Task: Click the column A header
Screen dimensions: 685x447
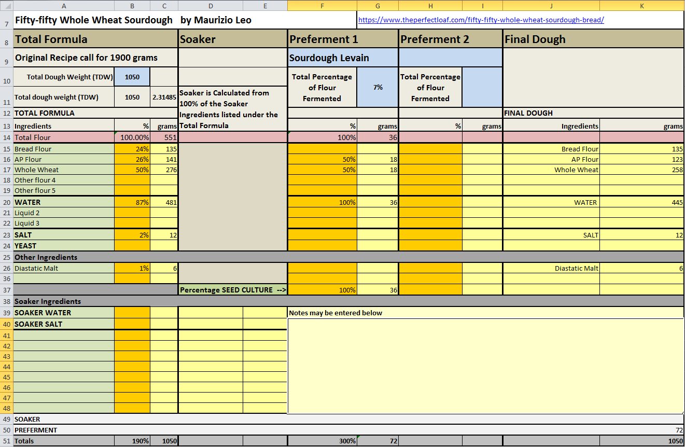Action: pos(63,6)
